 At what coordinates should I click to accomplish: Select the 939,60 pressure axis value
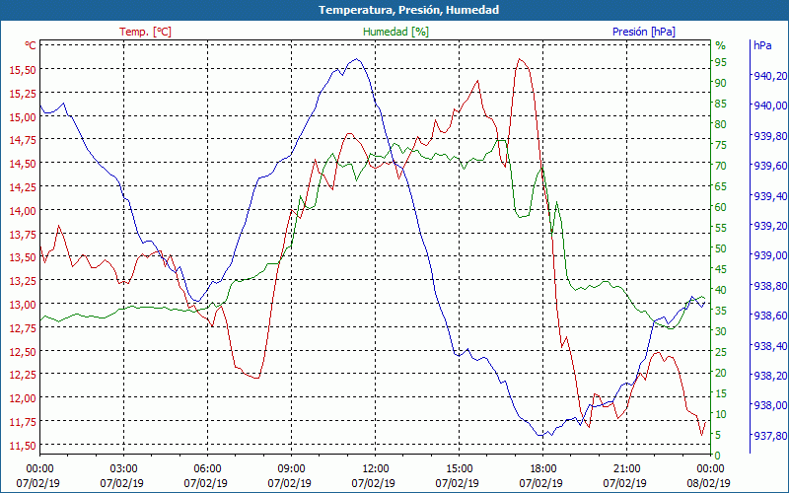point(768,166)
